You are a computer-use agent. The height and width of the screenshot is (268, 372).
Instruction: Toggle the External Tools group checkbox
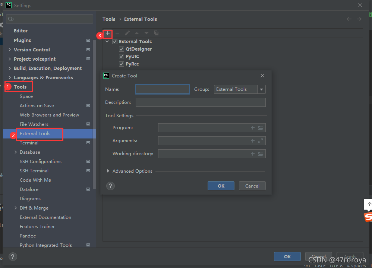pos(115,41)
